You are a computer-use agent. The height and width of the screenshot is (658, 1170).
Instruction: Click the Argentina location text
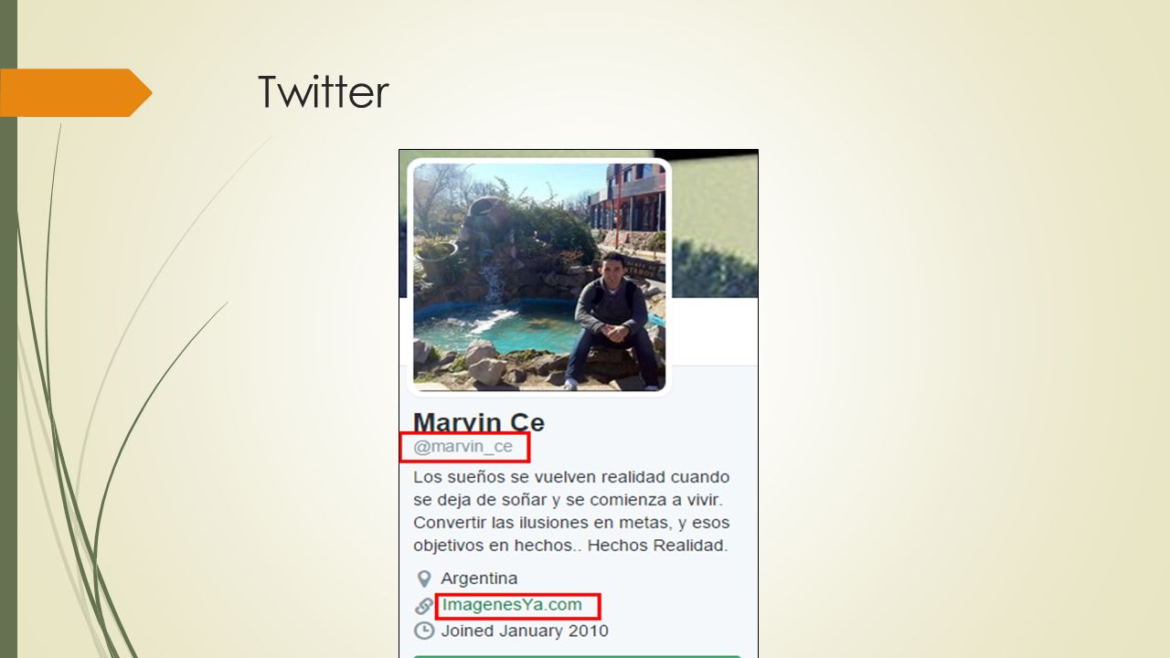479,578
